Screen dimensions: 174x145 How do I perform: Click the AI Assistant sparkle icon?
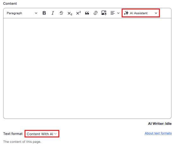point(126,13)
